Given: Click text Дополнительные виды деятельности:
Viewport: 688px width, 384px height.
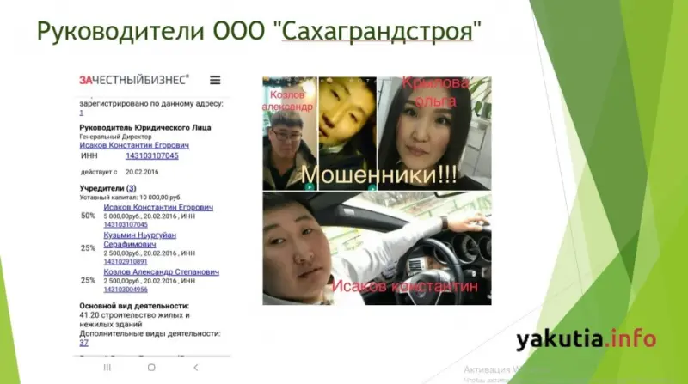Looking at the screenshot, I should point(150,333).
